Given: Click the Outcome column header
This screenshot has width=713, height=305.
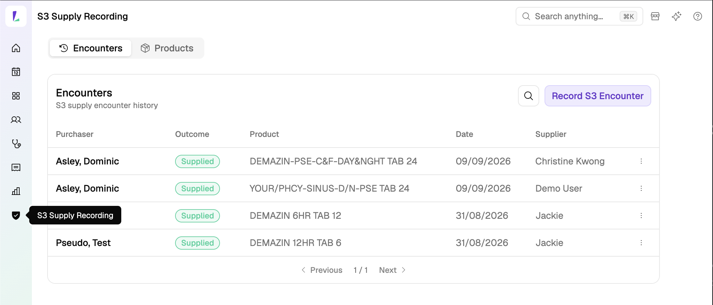Looking at the screenshot, I should click(x=192, y=134).
